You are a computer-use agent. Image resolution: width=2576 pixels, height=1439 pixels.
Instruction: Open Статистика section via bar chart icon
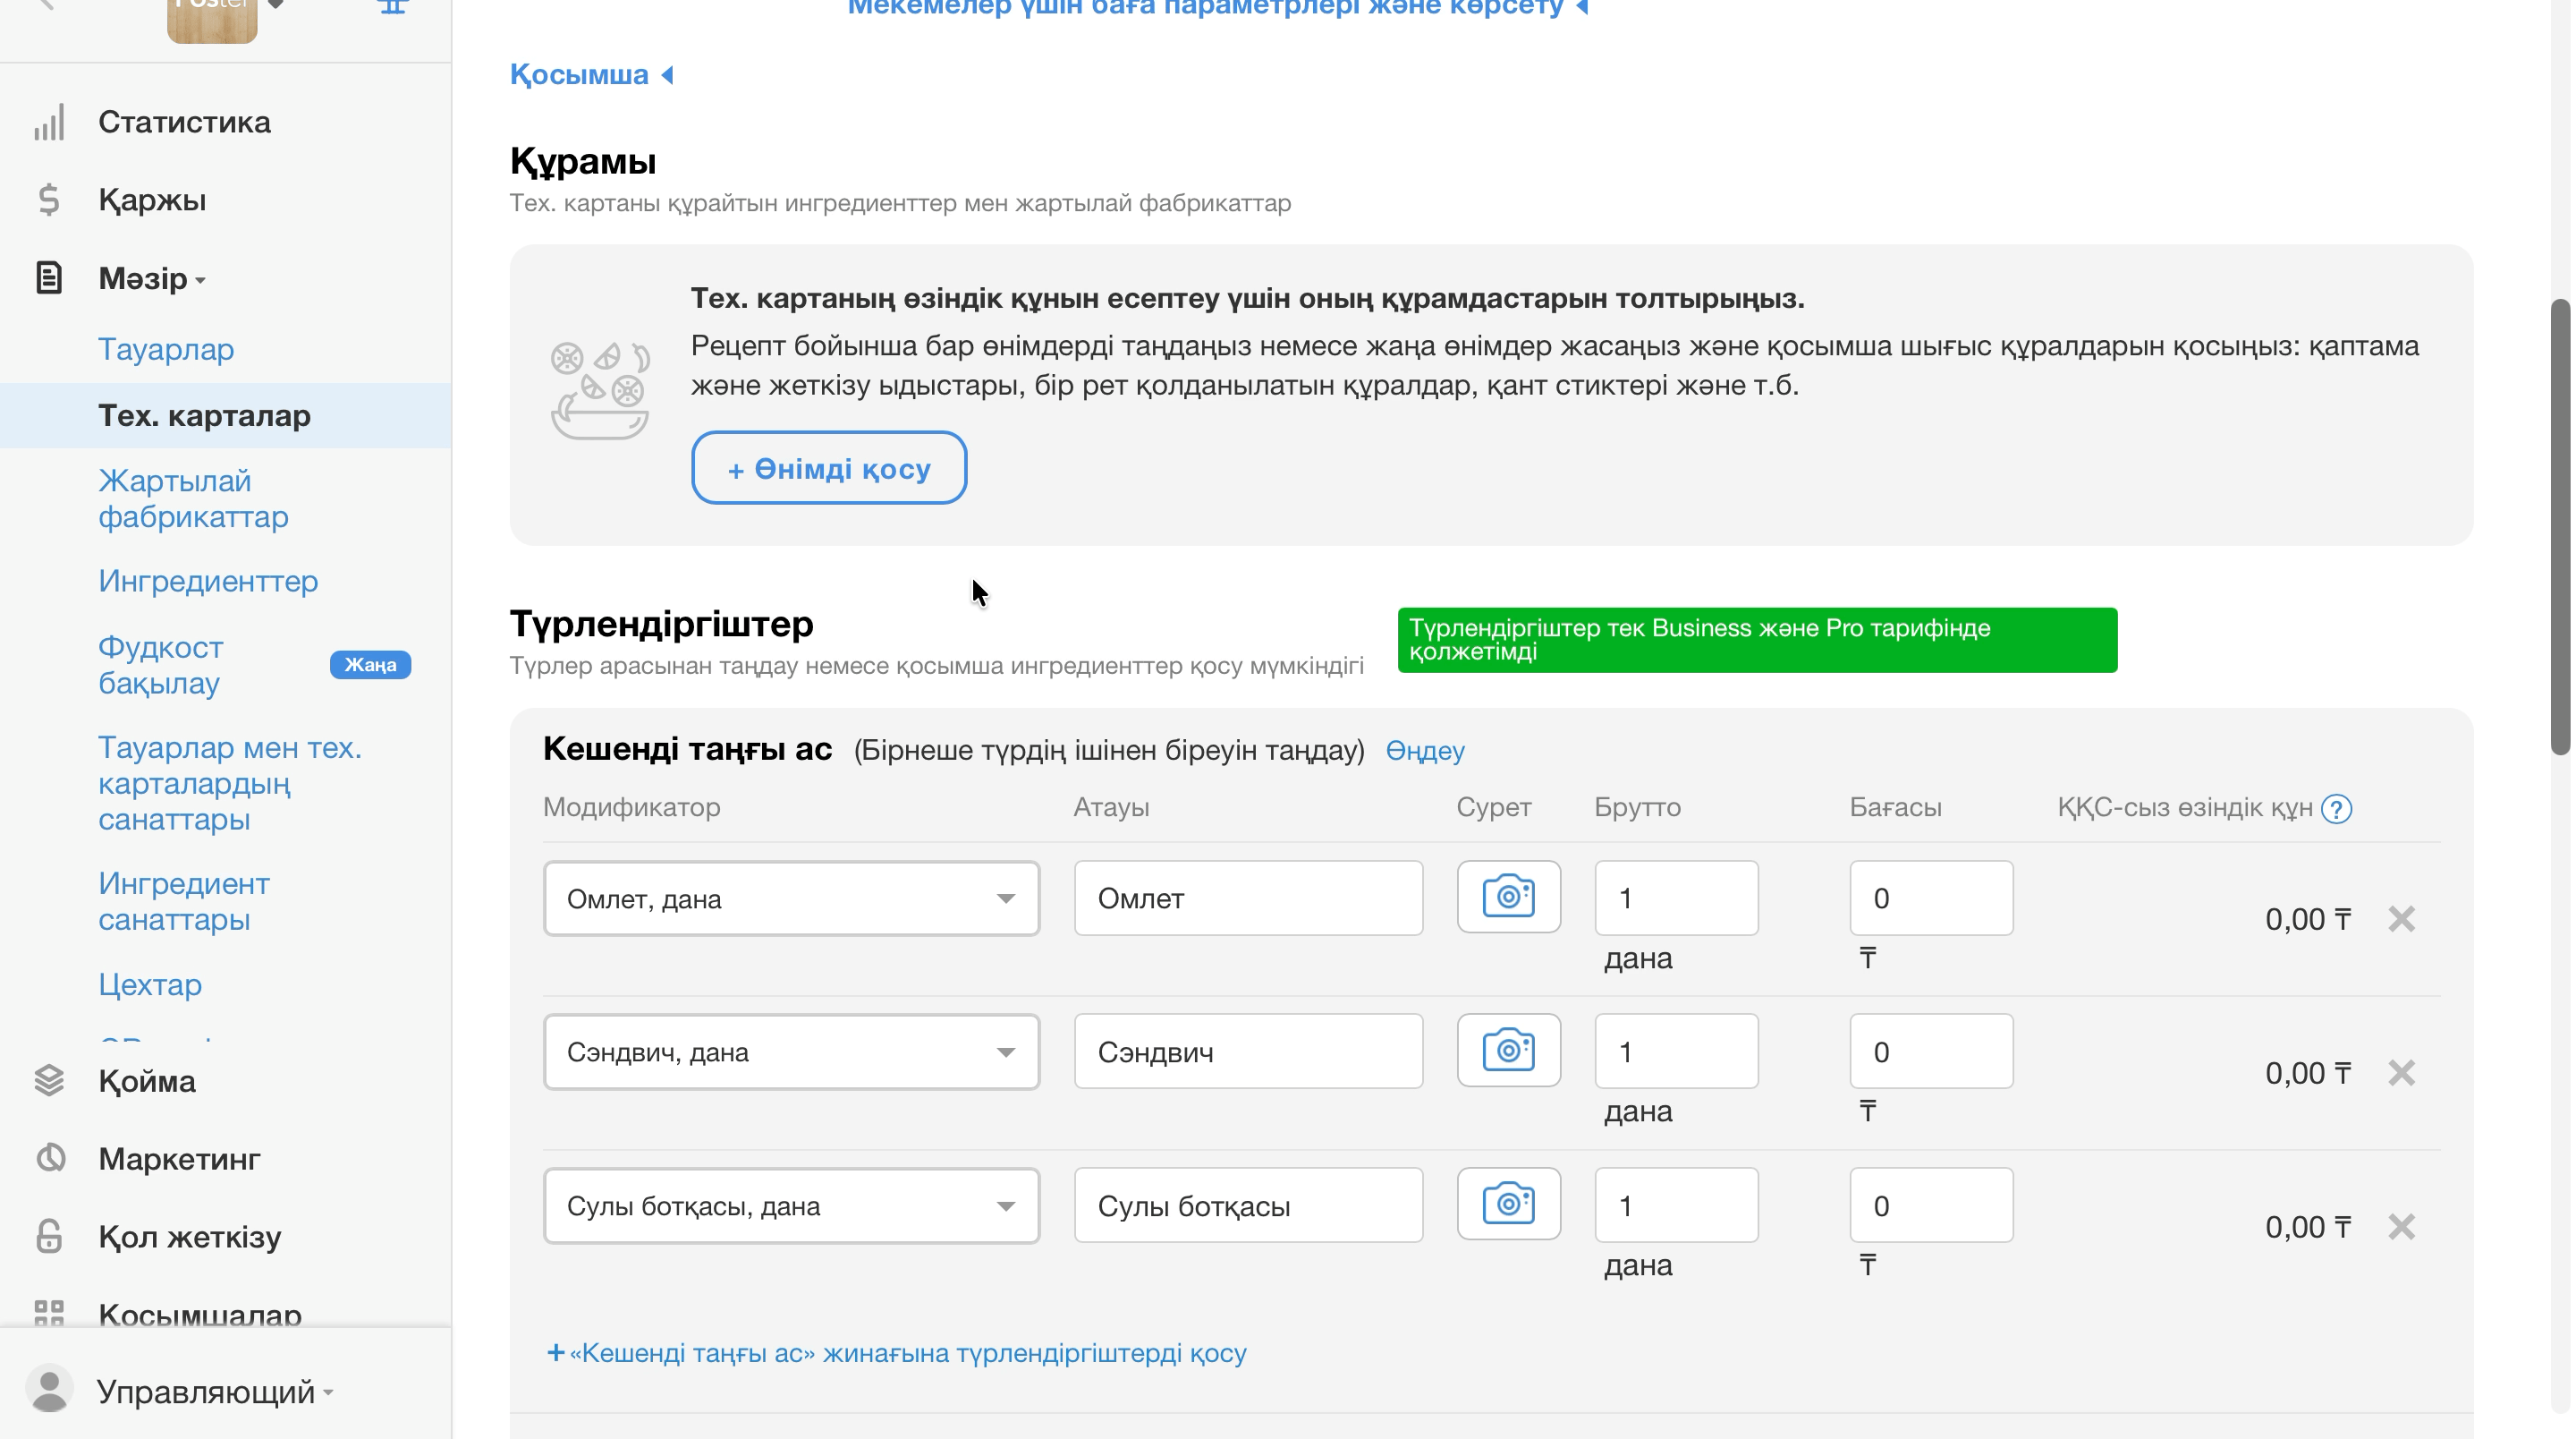pyautogui.click(x=49, y=122)
